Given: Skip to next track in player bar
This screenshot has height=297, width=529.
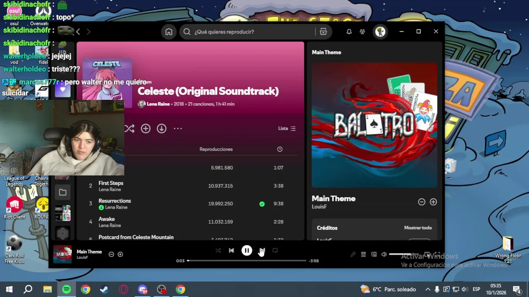Looking at the screenshot, I should (x=262, y=250).
